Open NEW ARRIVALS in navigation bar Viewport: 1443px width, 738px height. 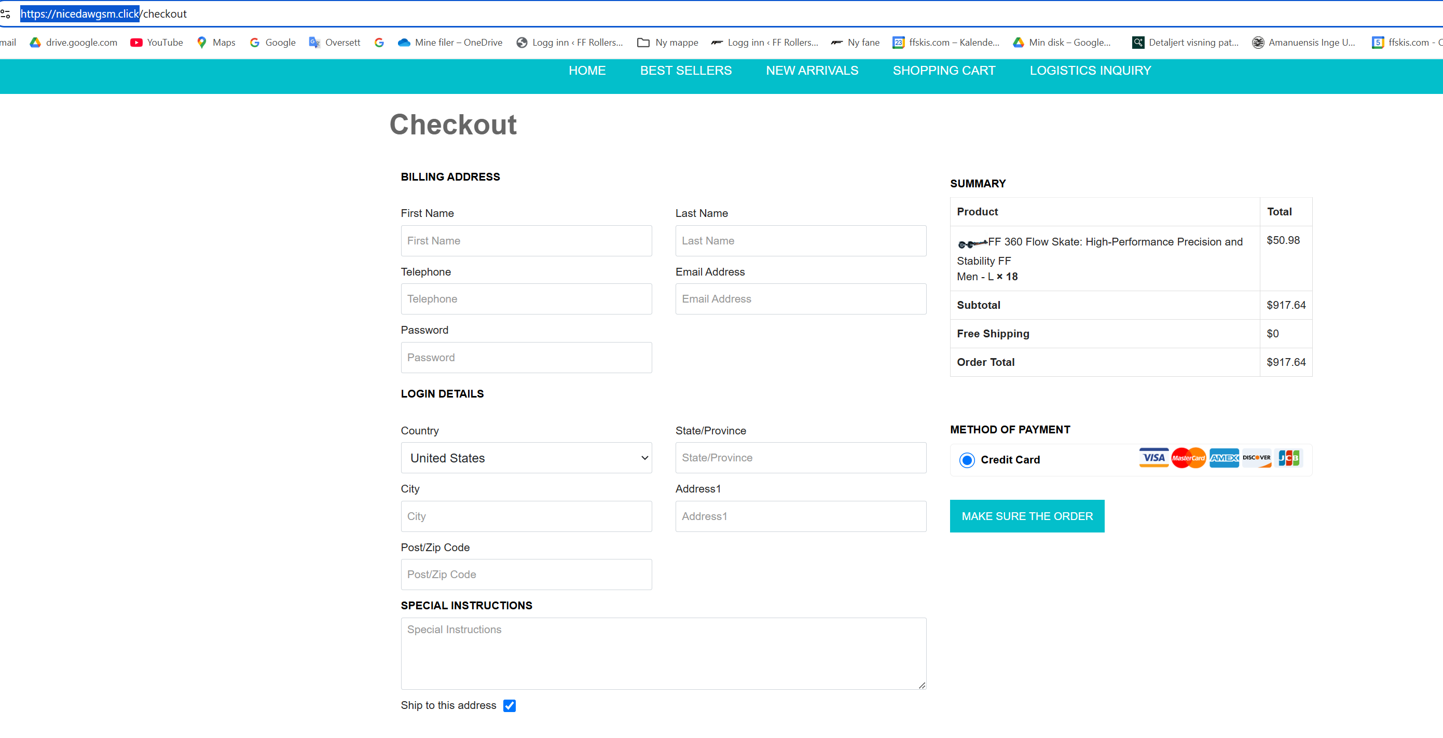coord(812,71)
